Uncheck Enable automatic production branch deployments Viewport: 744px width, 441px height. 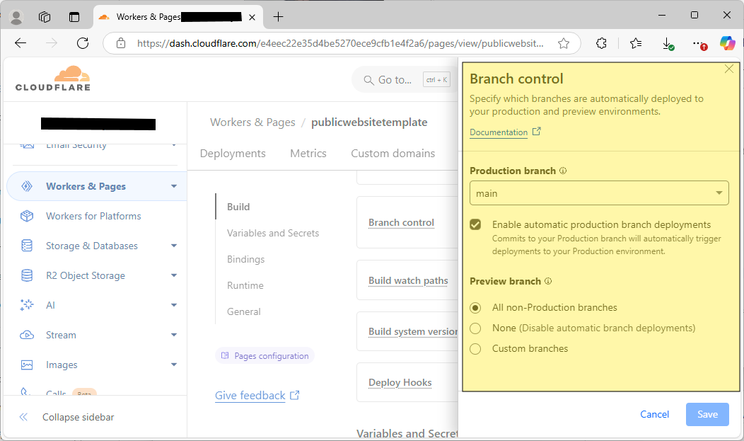[x=476, y=224]
